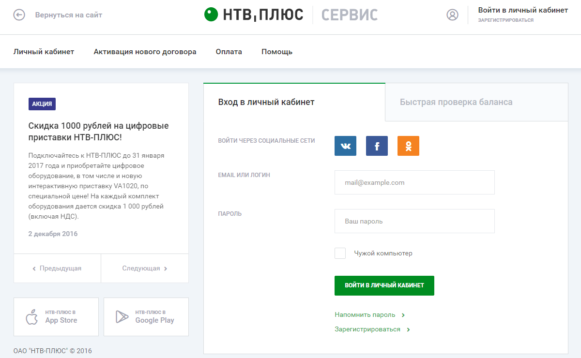Go to Следующая promo slide
Screen dimensions: 581x358
(145, 268)
